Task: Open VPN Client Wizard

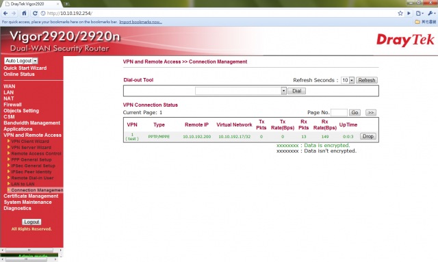Action: click(x=30, y=142)
